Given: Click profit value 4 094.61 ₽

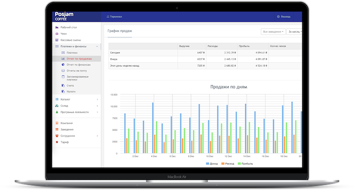Looking at the screenshot, I should tap(261, 53).
